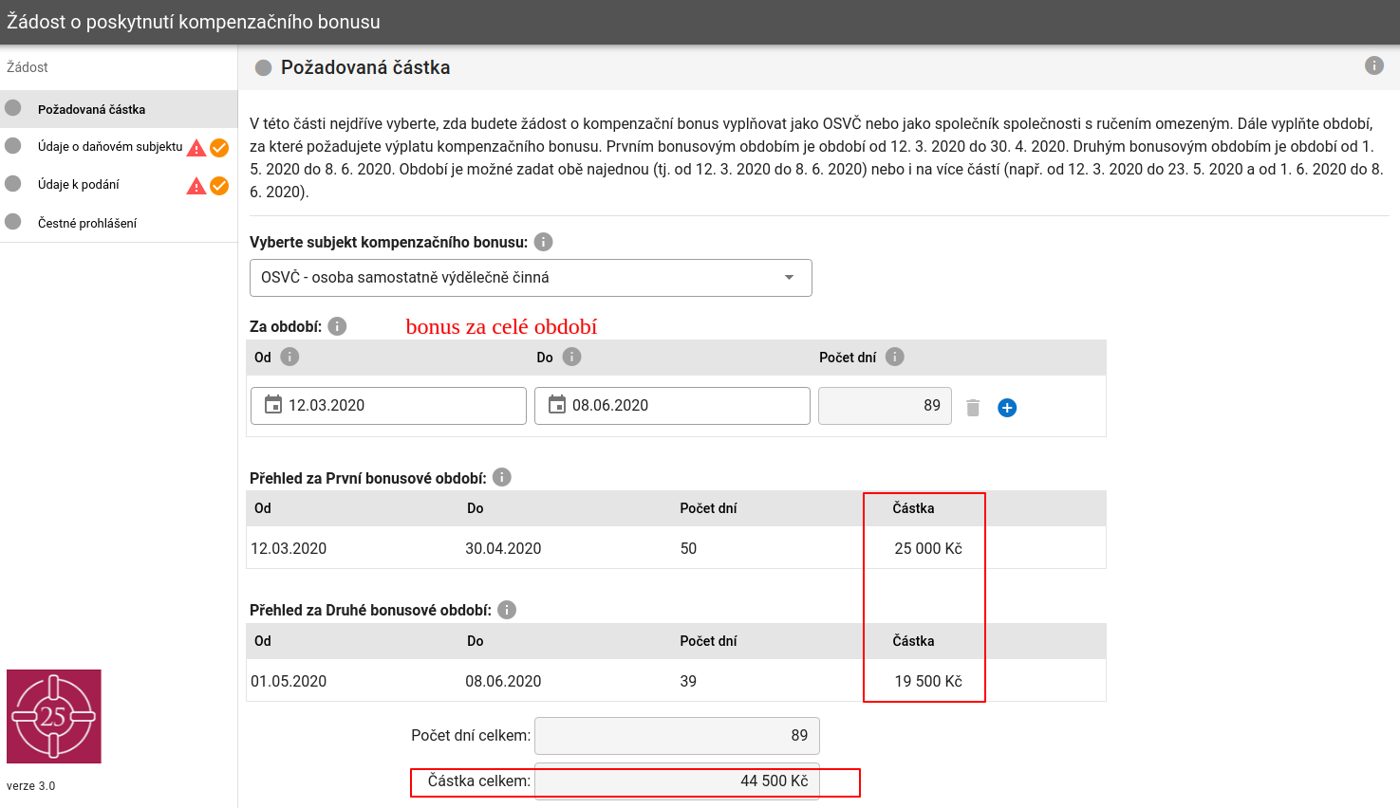1400x808 pixels.
Task: Click the info icon in the top-right corner
Action: (x=1373, y=65)
